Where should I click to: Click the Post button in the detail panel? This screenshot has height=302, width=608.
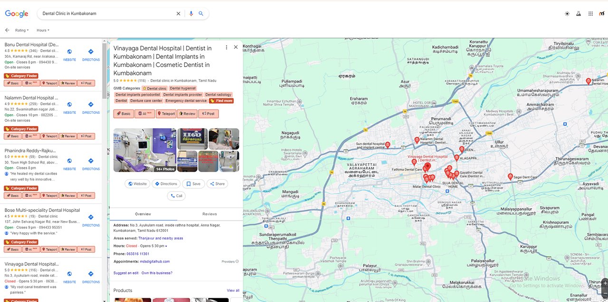(x=209, y=114)
